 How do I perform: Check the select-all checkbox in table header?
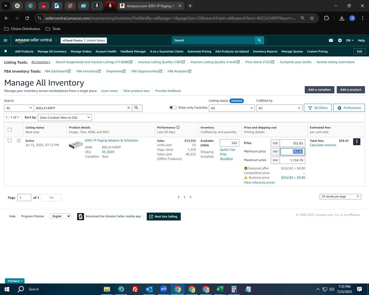pos(10,130)
